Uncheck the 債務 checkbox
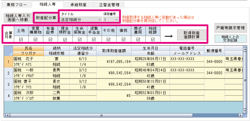 coord(123,39)
